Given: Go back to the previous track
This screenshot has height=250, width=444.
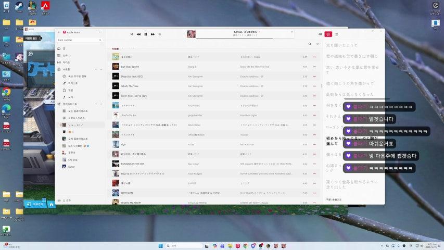Looking at the screenshot, I should tap(138, 34).
